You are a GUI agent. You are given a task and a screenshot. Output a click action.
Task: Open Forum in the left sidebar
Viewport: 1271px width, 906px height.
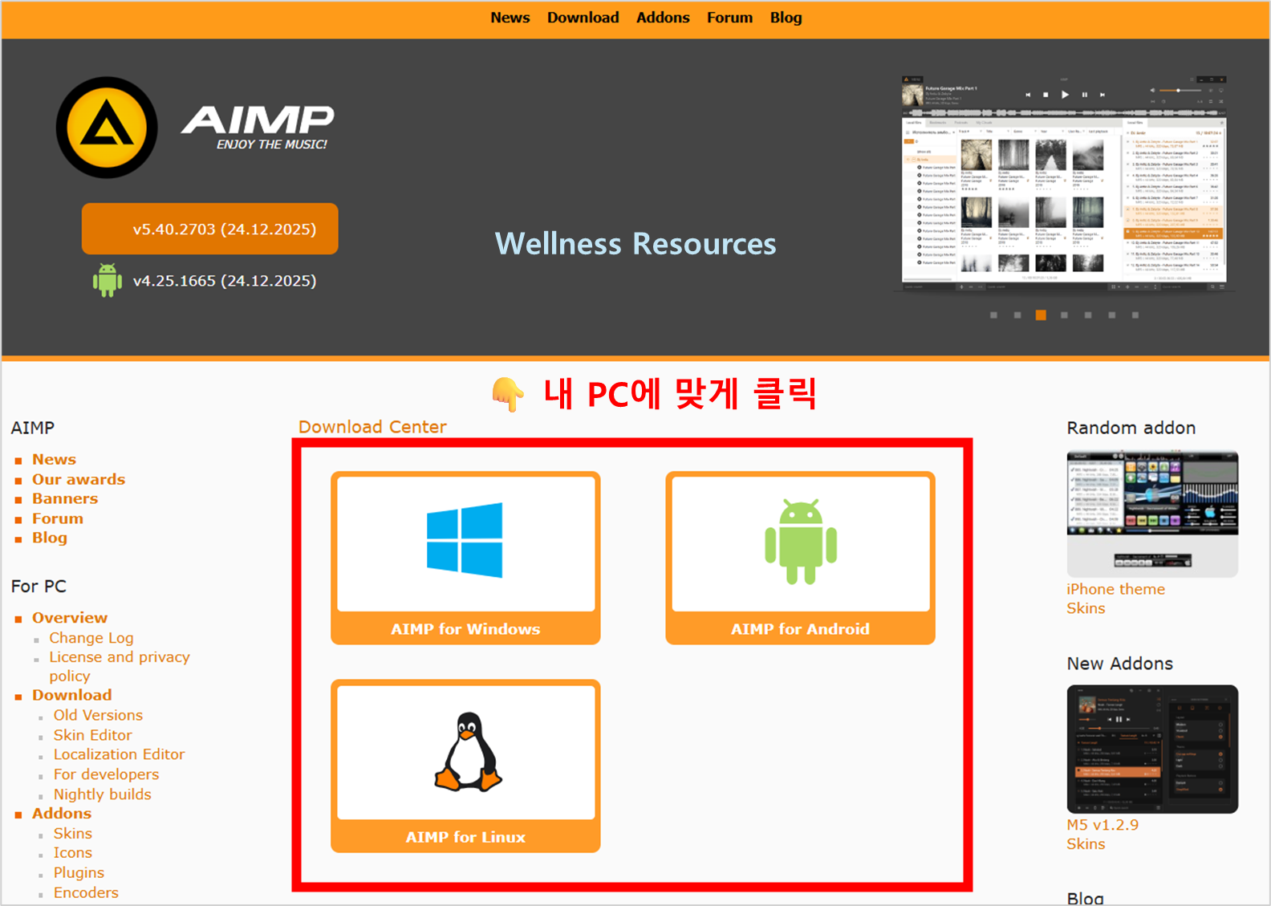[58, 518]
